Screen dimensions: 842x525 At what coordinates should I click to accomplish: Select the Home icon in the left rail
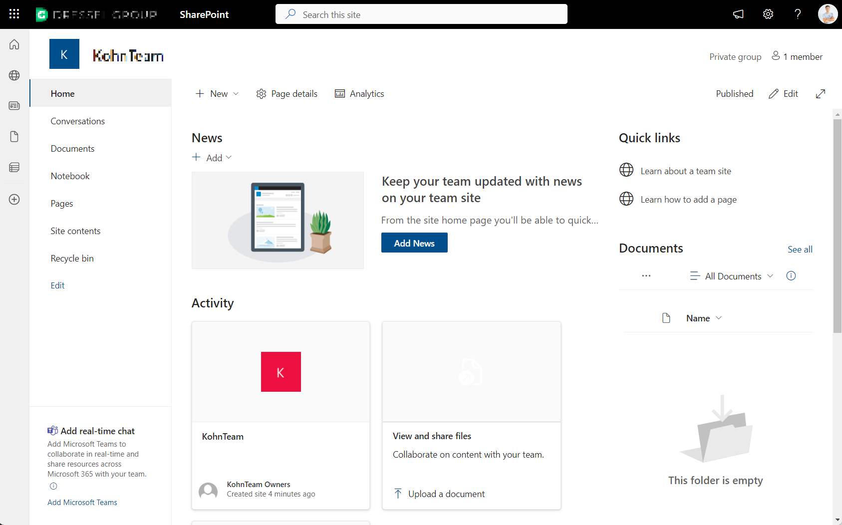pos(14,44)
